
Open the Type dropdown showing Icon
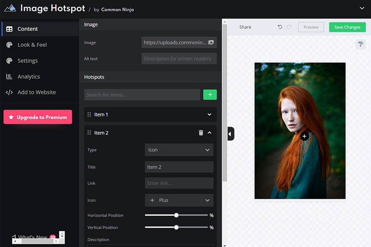click(179, 150)
